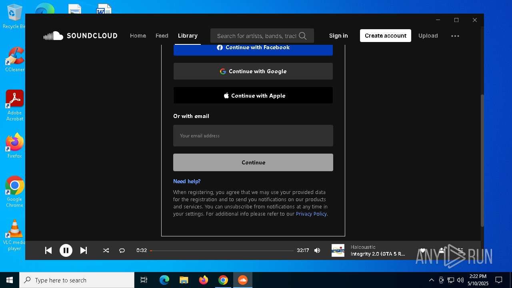Open the three-dots more menu
Image resolution: width=512 pixels, height=288 pixels.
(455, 36)
